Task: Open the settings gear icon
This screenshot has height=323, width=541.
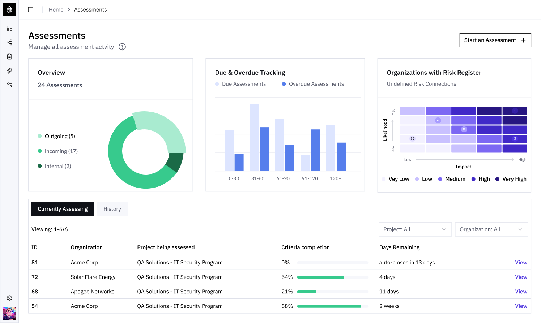Action: [9, 298]
